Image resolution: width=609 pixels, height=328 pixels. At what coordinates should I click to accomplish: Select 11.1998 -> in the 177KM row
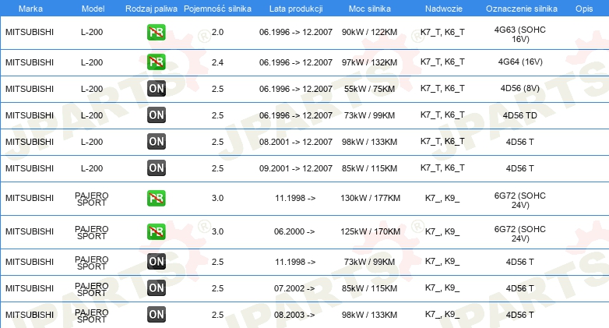point(295,198)
